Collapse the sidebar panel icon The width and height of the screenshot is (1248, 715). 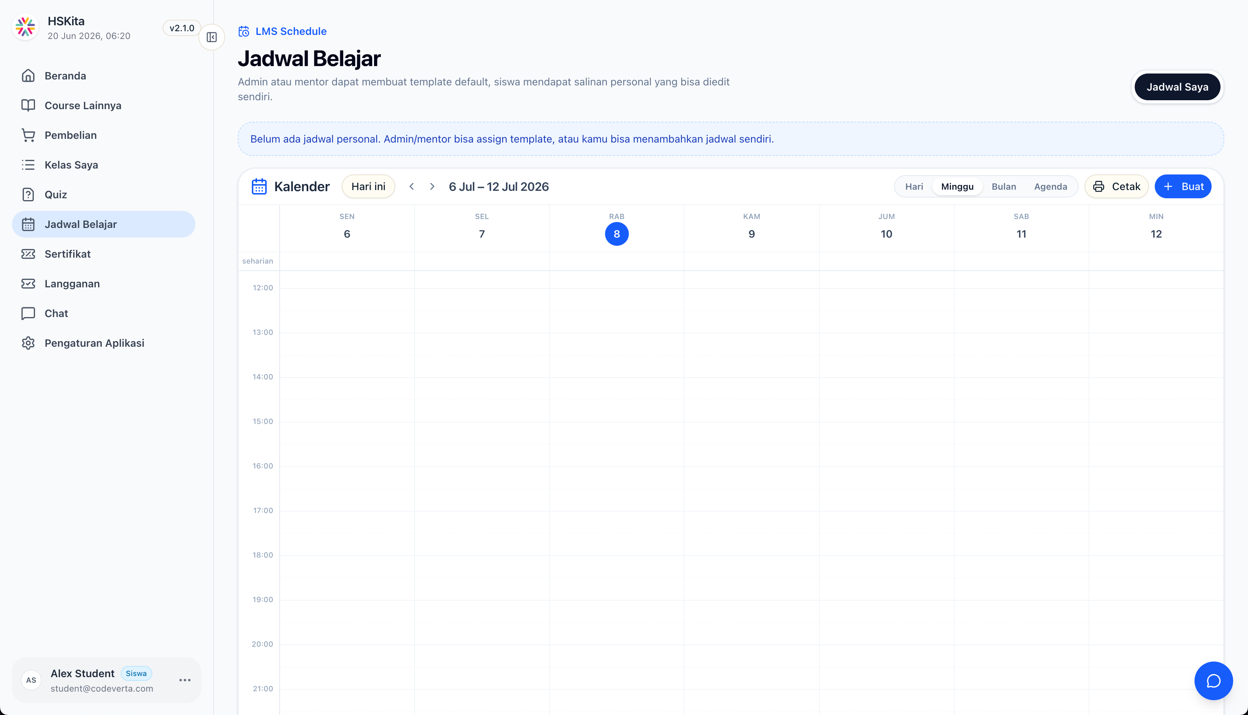212,37
